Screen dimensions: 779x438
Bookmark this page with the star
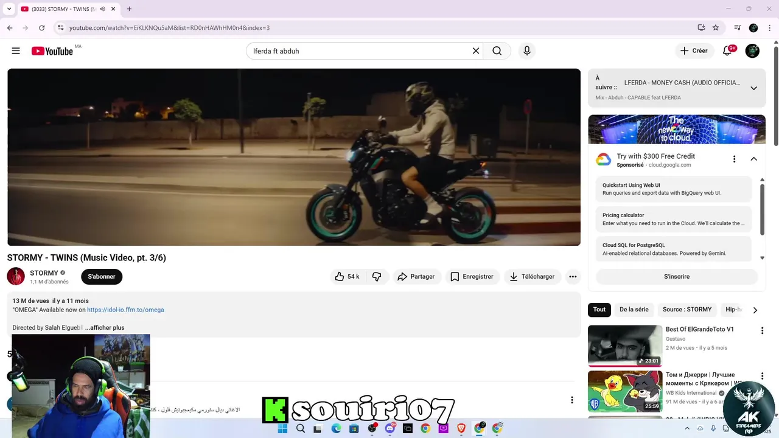[x=716, y=28]
